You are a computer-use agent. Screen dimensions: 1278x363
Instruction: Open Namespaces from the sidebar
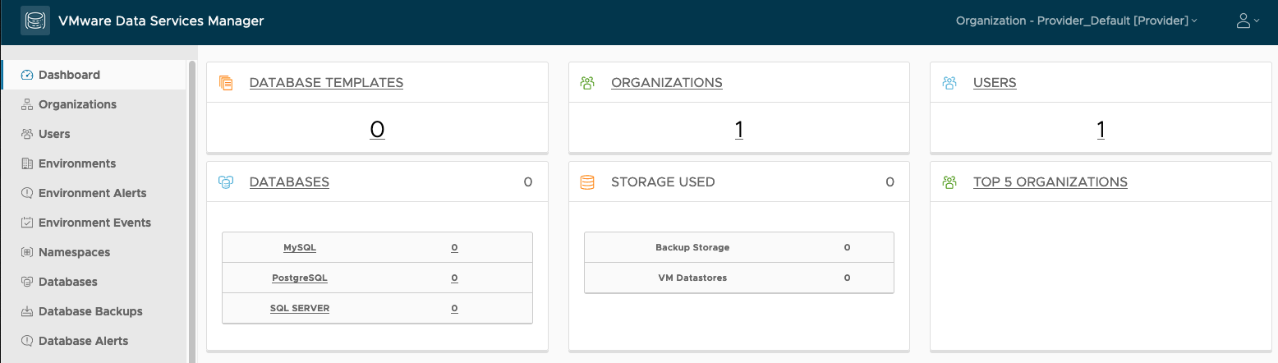click(x=74, y=252)
